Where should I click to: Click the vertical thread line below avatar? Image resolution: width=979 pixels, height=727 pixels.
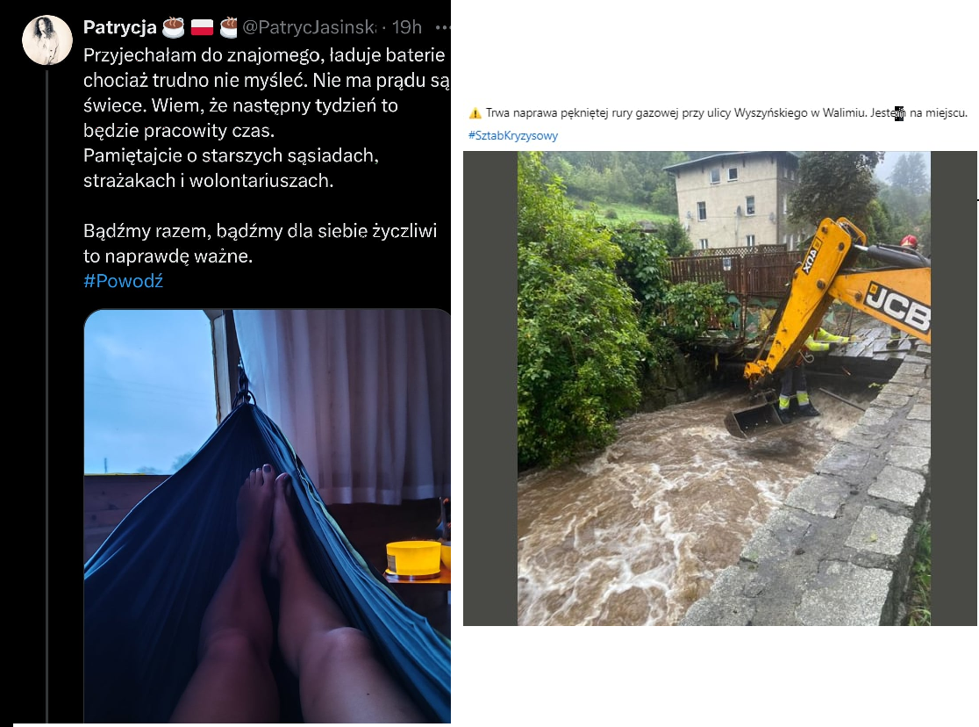click(46, 396)
